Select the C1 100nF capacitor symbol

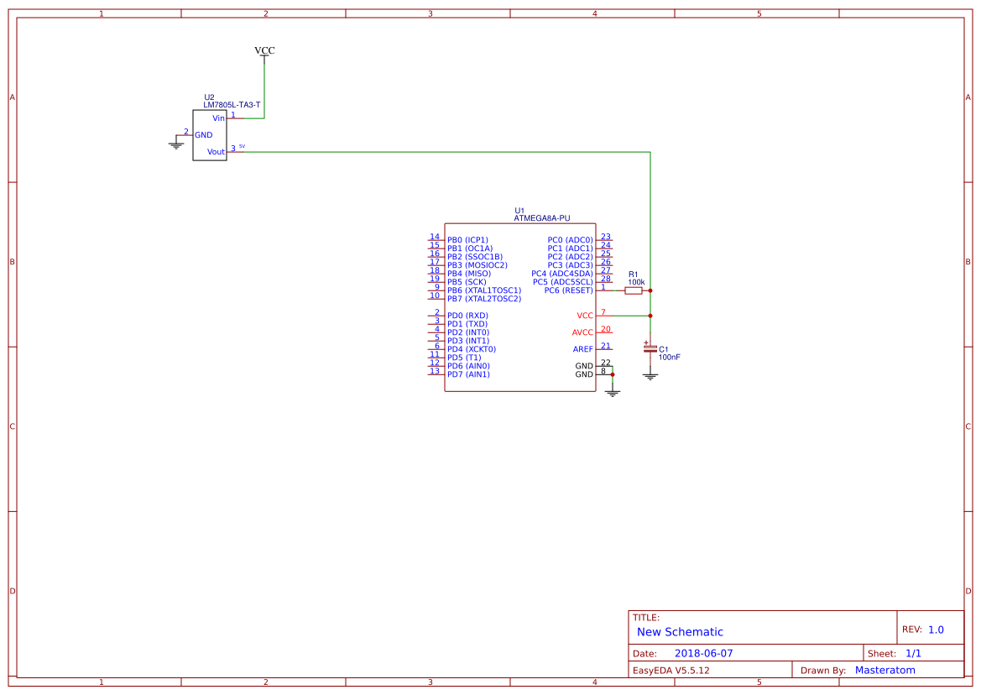point(650,347)
